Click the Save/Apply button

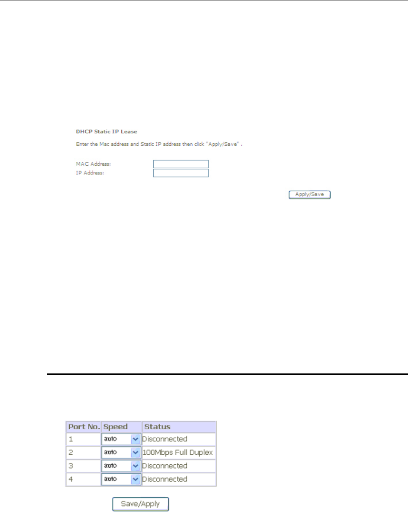click(141, 504)
